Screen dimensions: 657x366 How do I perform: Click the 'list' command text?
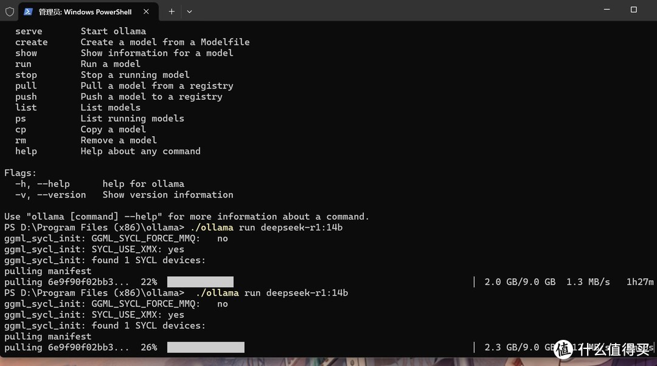[26, 108]
